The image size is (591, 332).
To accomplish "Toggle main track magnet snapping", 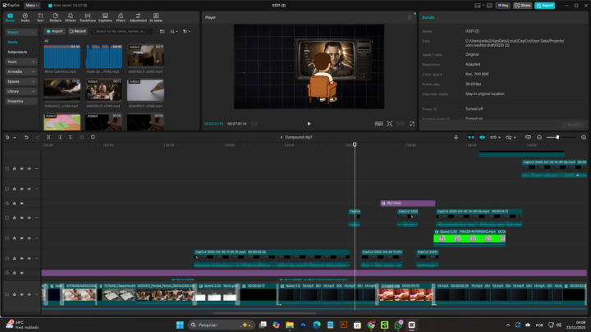I will tap(470, 137).
